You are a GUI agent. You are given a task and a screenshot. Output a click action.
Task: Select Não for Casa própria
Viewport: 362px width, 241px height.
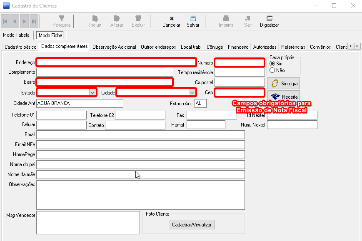point(272,70)
